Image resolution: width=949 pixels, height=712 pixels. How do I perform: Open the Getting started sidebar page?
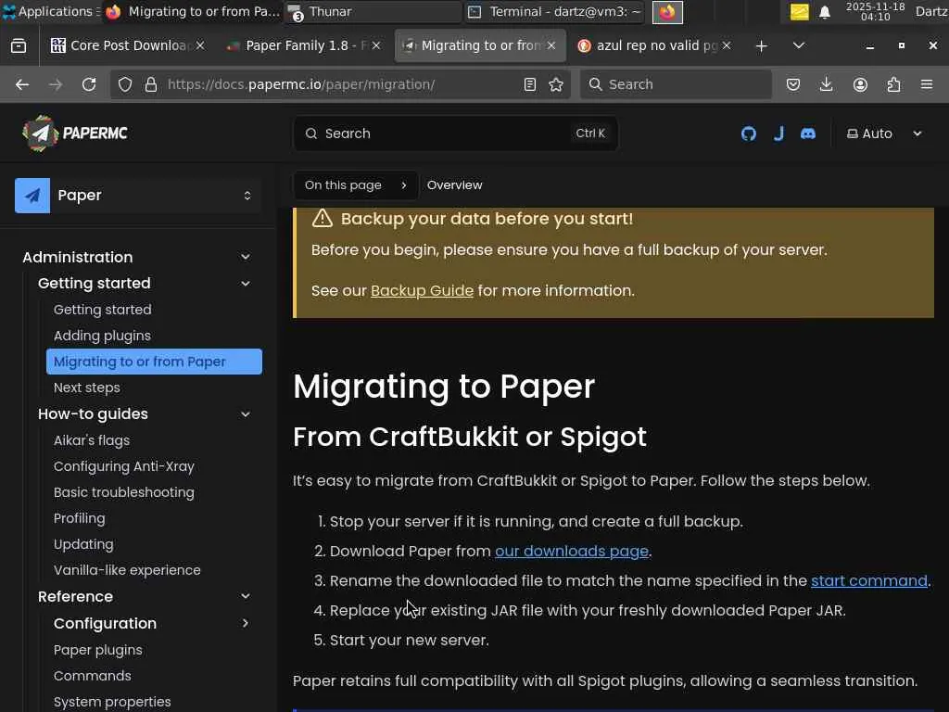click(102, 310)
